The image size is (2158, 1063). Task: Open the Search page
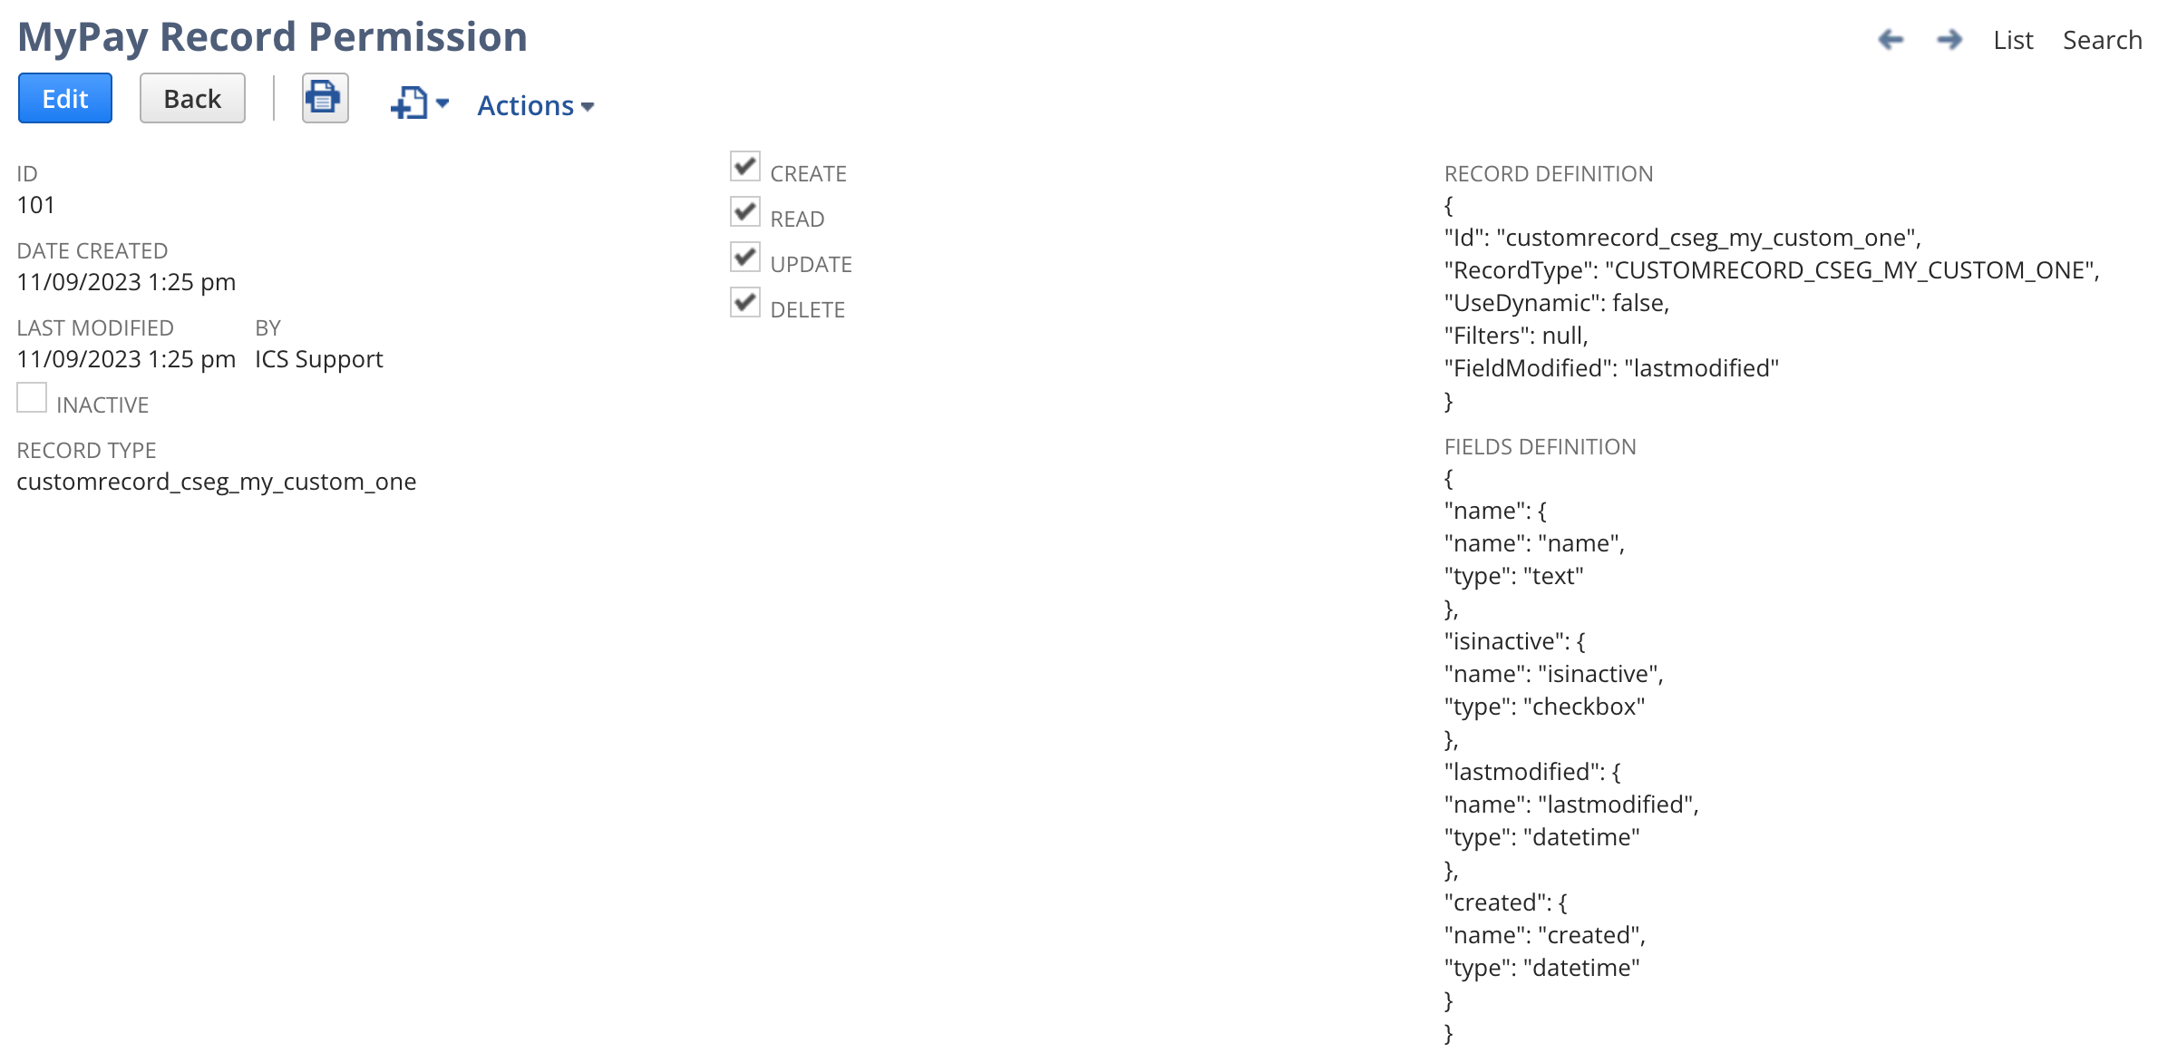[x=2102, y=40]
